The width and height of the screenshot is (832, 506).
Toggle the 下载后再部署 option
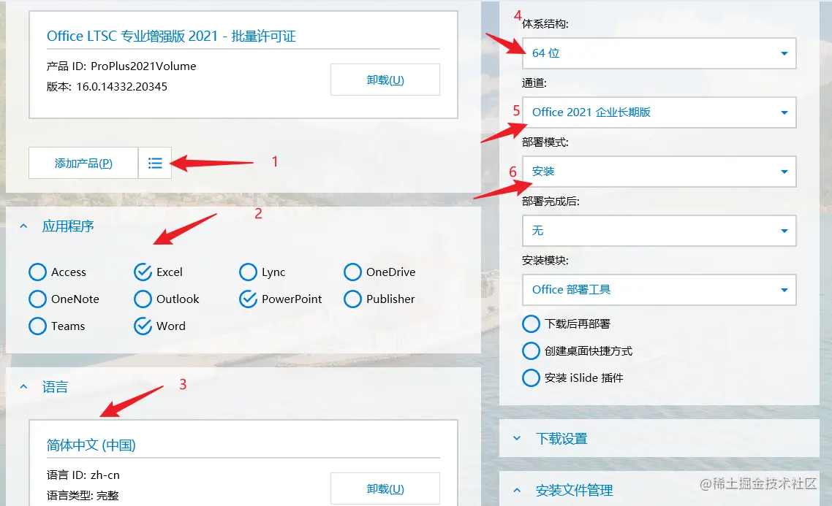(x=531, y=323)
